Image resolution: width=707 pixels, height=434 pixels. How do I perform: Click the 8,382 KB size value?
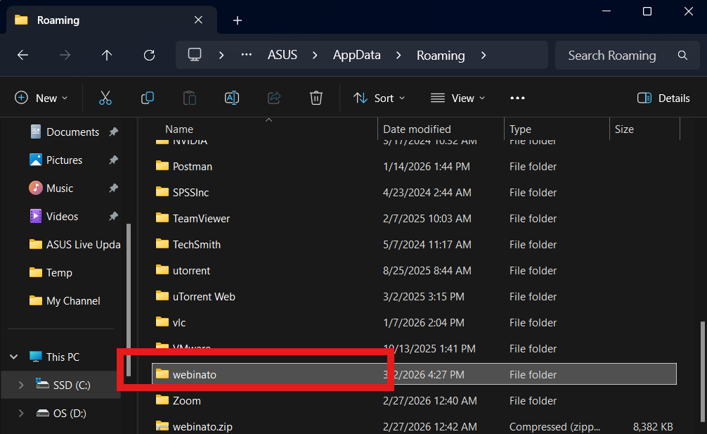click(652, 426)
